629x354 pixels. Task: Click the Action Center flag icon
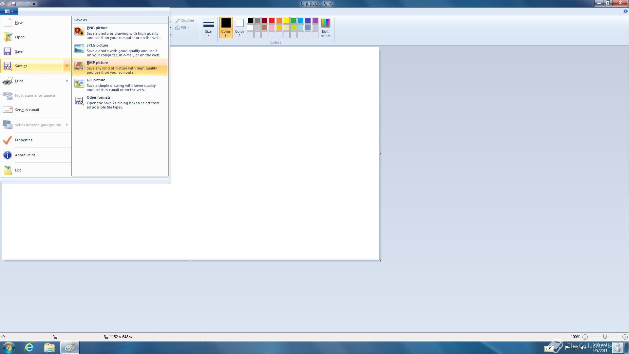tap(568, 348)
